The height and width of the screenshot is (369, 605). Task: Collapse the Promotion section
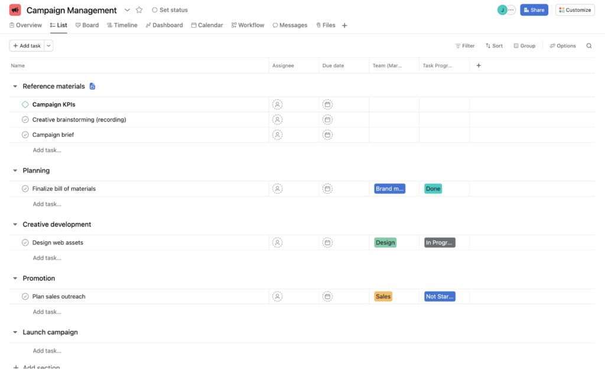[15, 279]
